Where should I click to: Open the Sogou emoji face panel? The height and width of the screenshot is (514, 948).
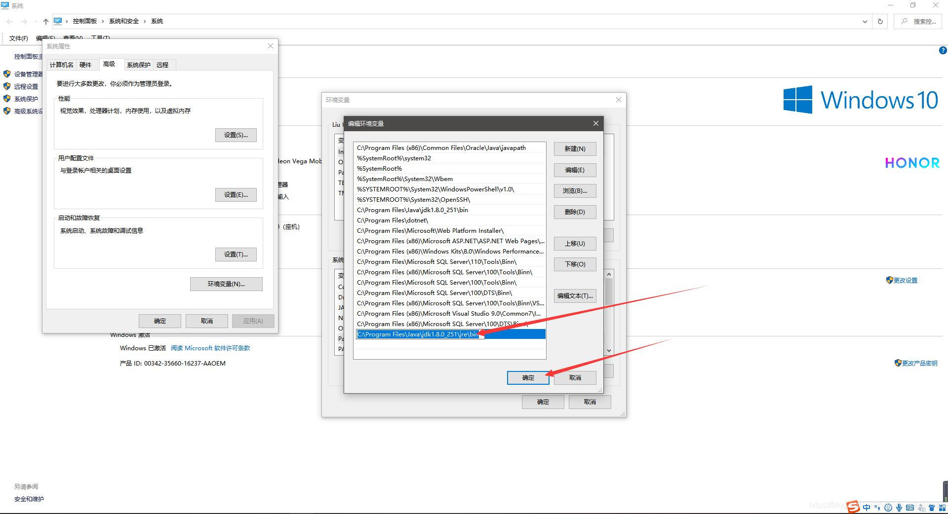point(888,507)
